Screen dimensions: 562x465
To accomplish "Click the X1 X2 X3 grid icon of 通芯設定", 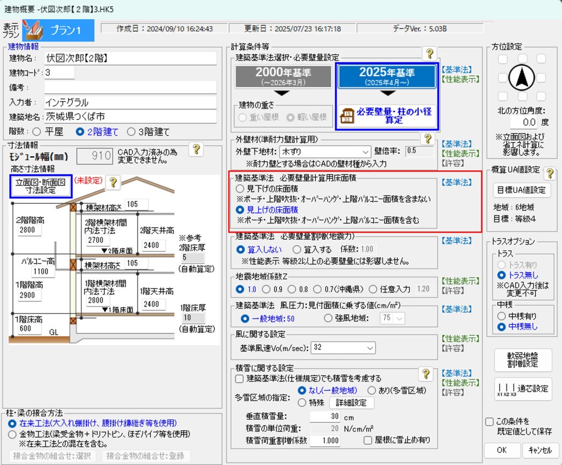I will [506, 389].
